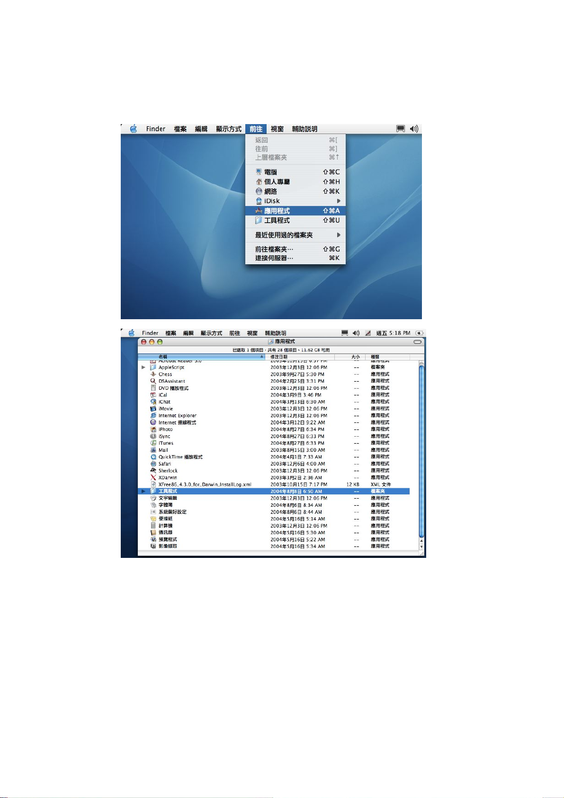Open the 輔助說明 menu in lower menu bar
Screen dimensions: 564x798
tap(276, 333)
